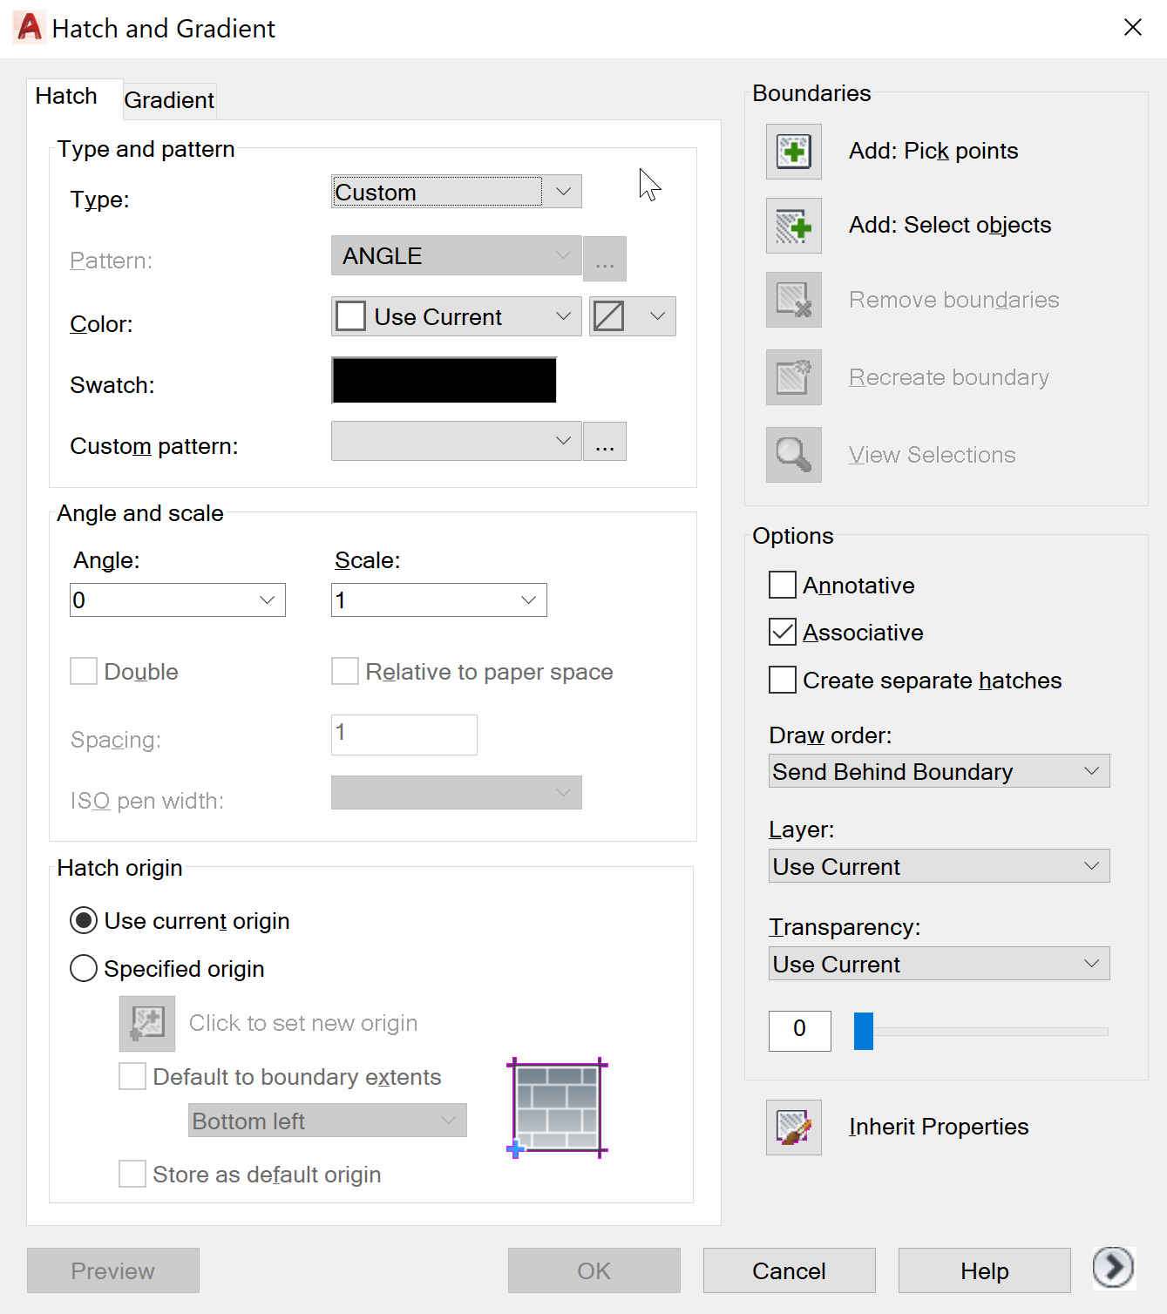Open custom pattern browse ellipsis button

[x=605, y=442]
